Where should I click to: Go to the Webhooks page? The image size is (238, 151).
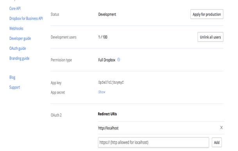click(16, 28)
